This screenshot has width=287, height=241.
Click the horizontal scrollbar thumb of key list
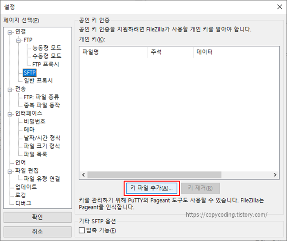(154, 175)
